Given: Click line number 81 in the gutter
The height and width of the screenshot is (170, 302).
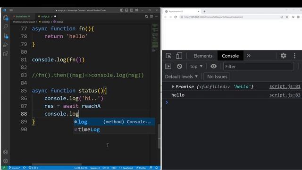Looking at the screenshot, I should [x=24, y=59].
